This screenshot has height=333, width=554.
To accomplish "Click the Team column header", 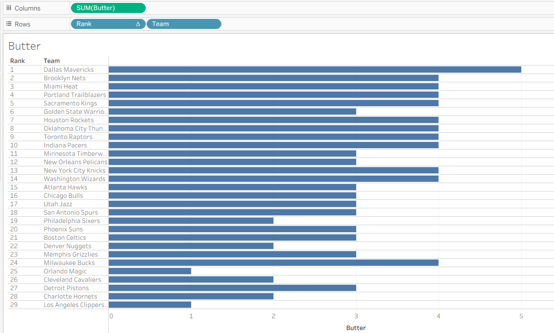I will click(52, 61).
